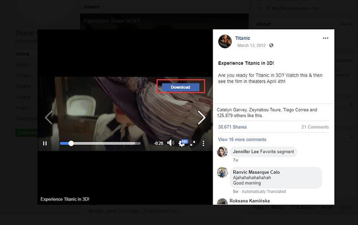Click the blue Download button
The height and width of the screenshot is (225, 358).
pyautogui.click(x=180, y=87)
